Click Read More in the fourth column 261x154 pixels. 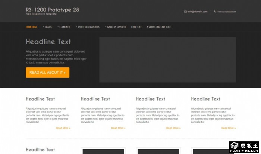tap(229, 128)
